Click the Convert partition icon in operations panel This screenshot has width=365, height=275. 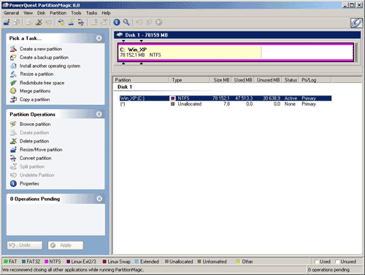13,158
